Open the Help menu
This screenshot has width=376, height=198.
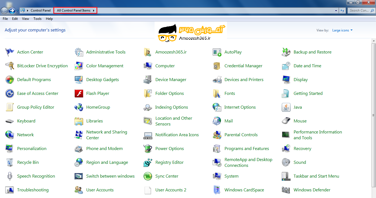tap(49, 19)
